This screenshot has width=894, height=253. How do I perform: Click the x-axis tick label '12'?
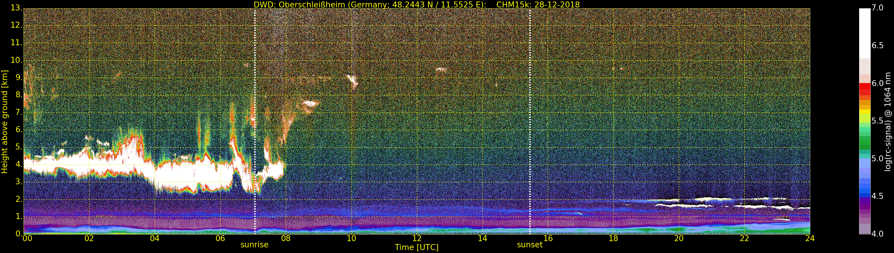[x=417, y=238]
